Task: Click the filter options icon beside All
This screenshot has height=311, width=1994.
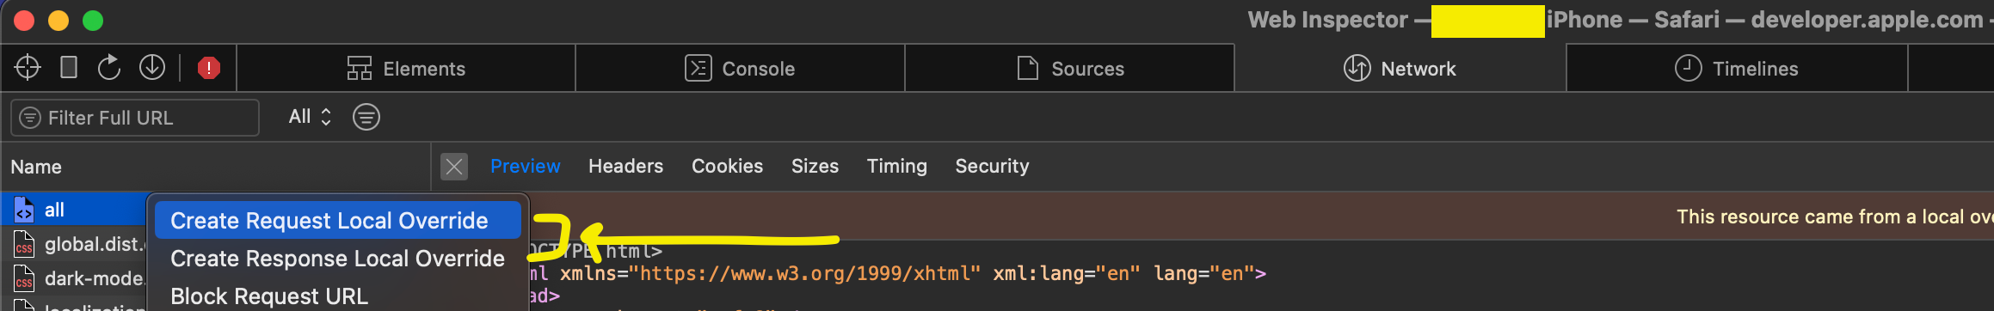Action: (366, 117)
